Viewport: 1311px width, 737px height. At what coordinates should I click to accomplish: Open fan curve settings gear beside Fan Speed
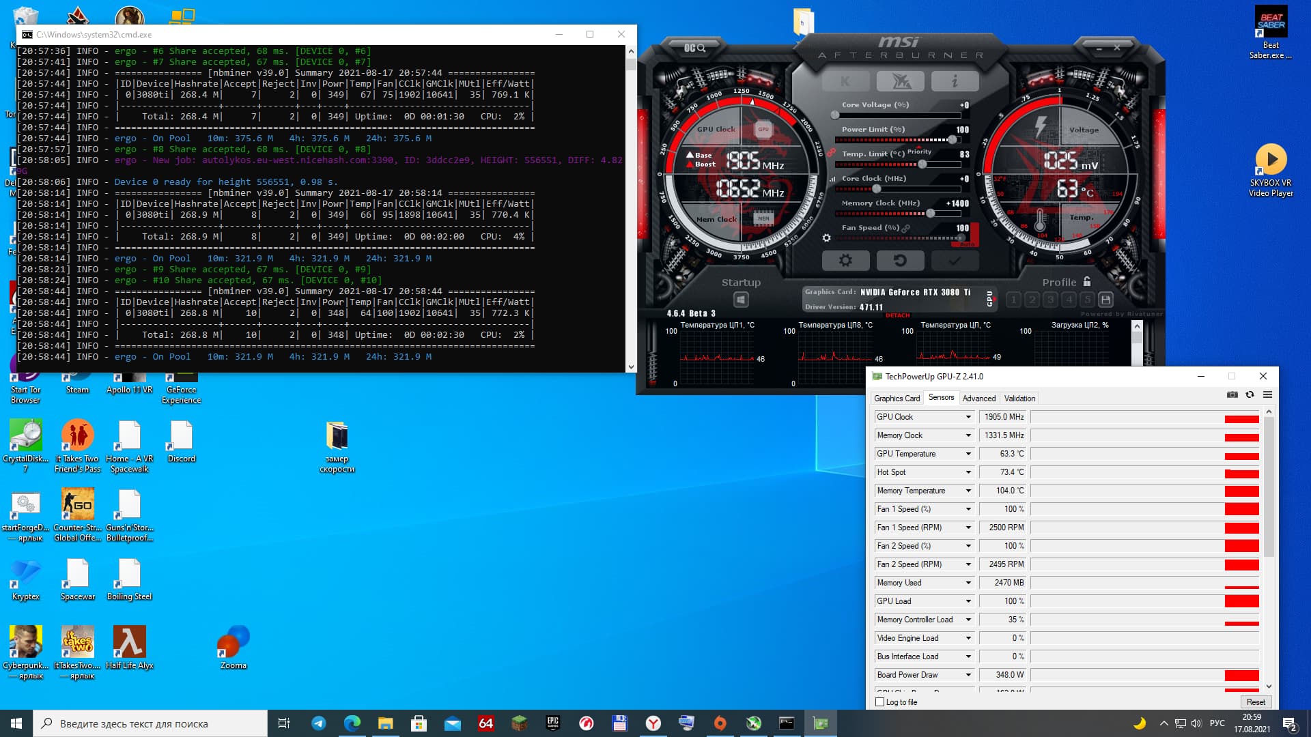tap(826, 238)
